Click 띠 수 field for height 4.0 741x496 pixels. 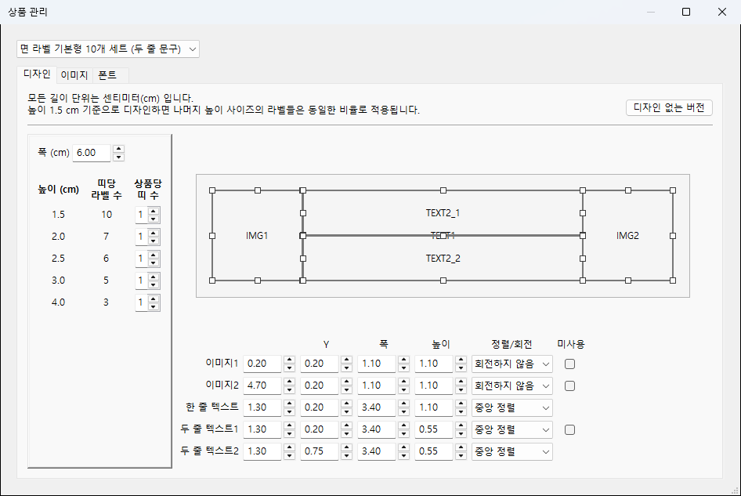(x=141, y=302)
